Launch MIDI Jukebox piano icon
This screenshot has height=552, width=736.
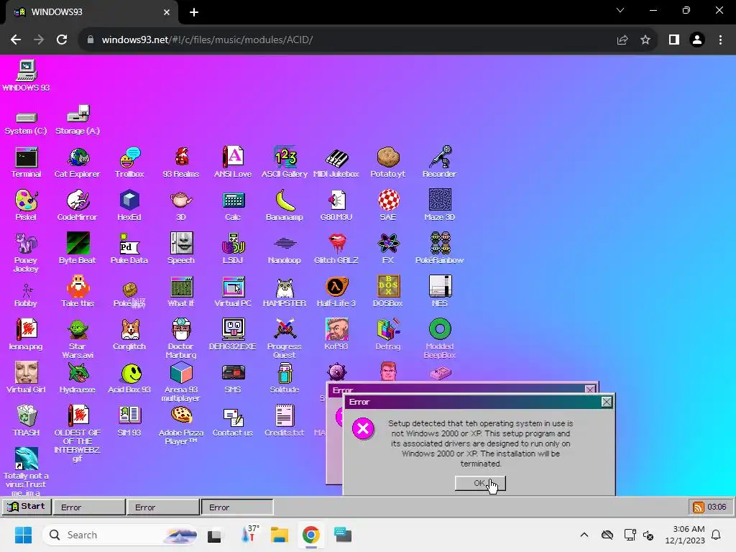[x=336, y=162]
